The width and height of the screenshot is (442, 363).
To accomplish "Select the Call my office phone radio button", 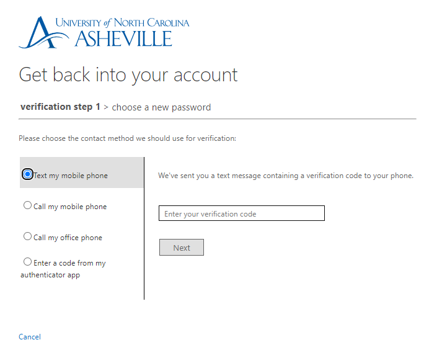I will click(27, 236).
